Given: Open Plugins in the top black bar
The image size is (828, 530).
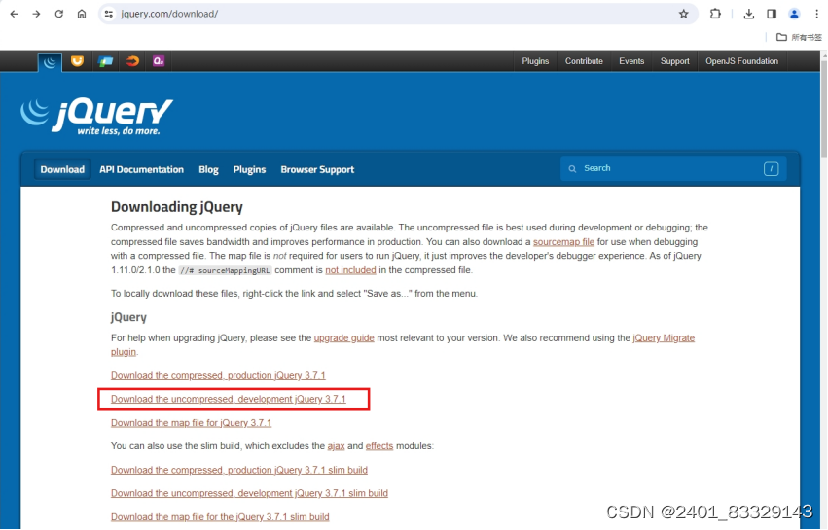Looking at the screenshot, I should pos(535,61).
